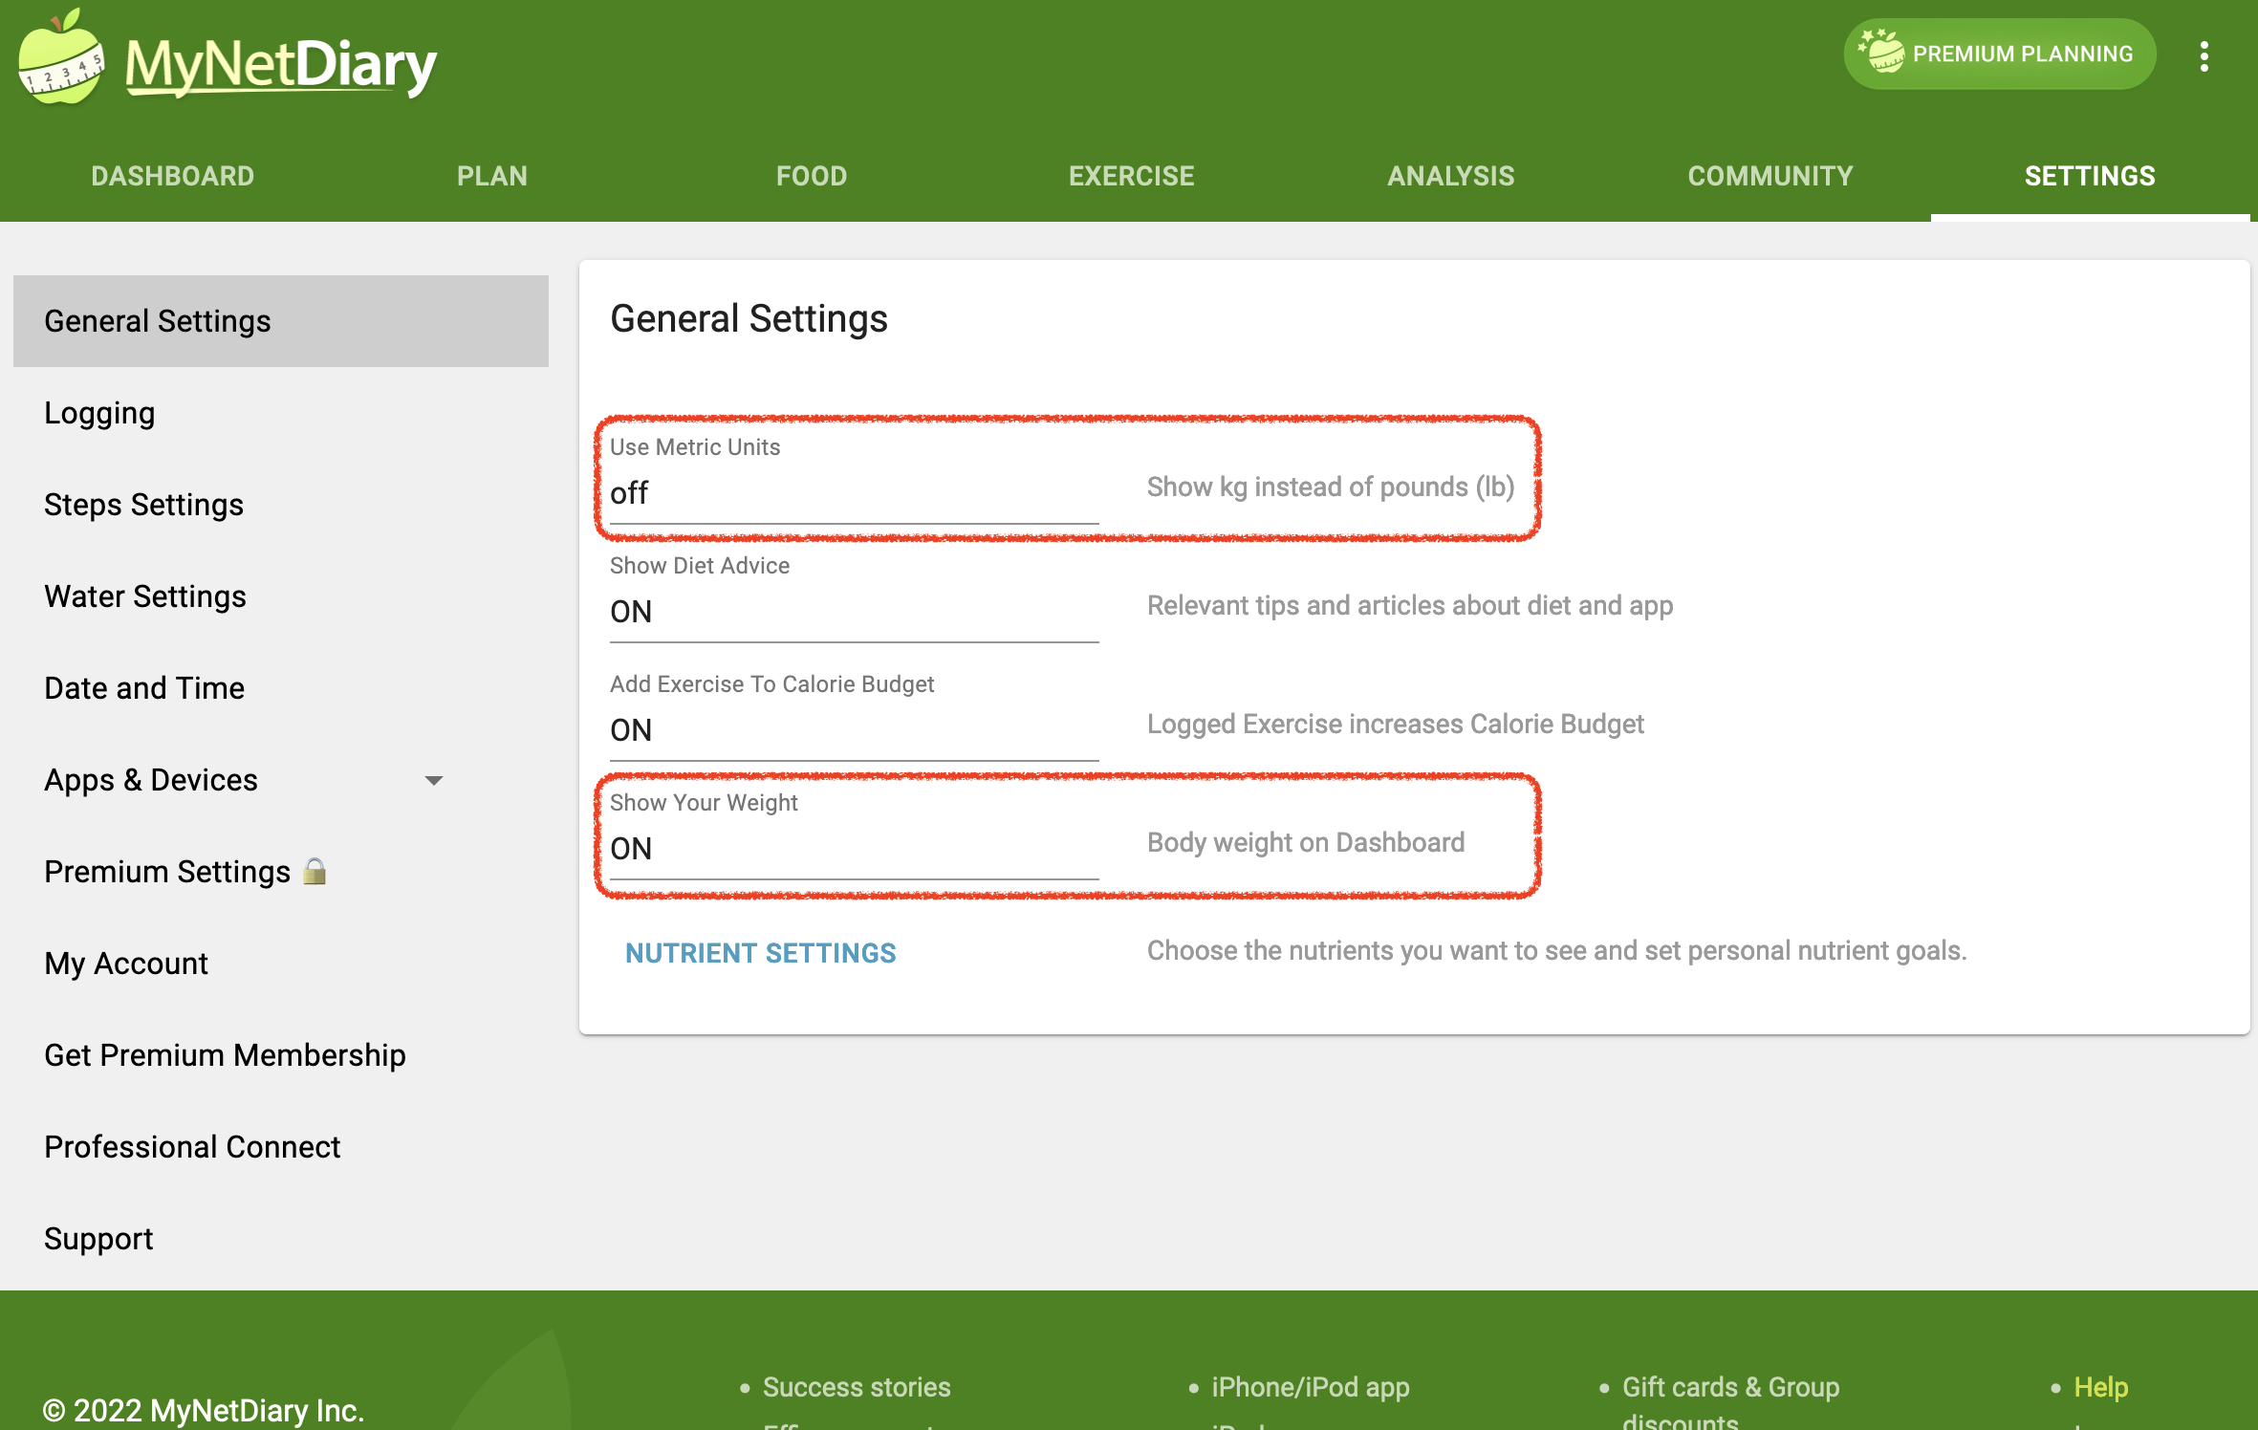Click Gift cards & Group discounts link
Image resolution: width=2258 pixels, height=1430 pixels.
click(1730, 1402)
